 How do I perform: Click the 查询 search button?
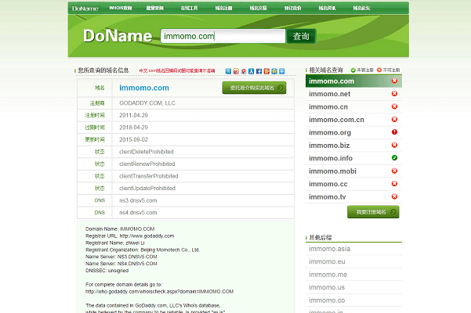(301, 36)
